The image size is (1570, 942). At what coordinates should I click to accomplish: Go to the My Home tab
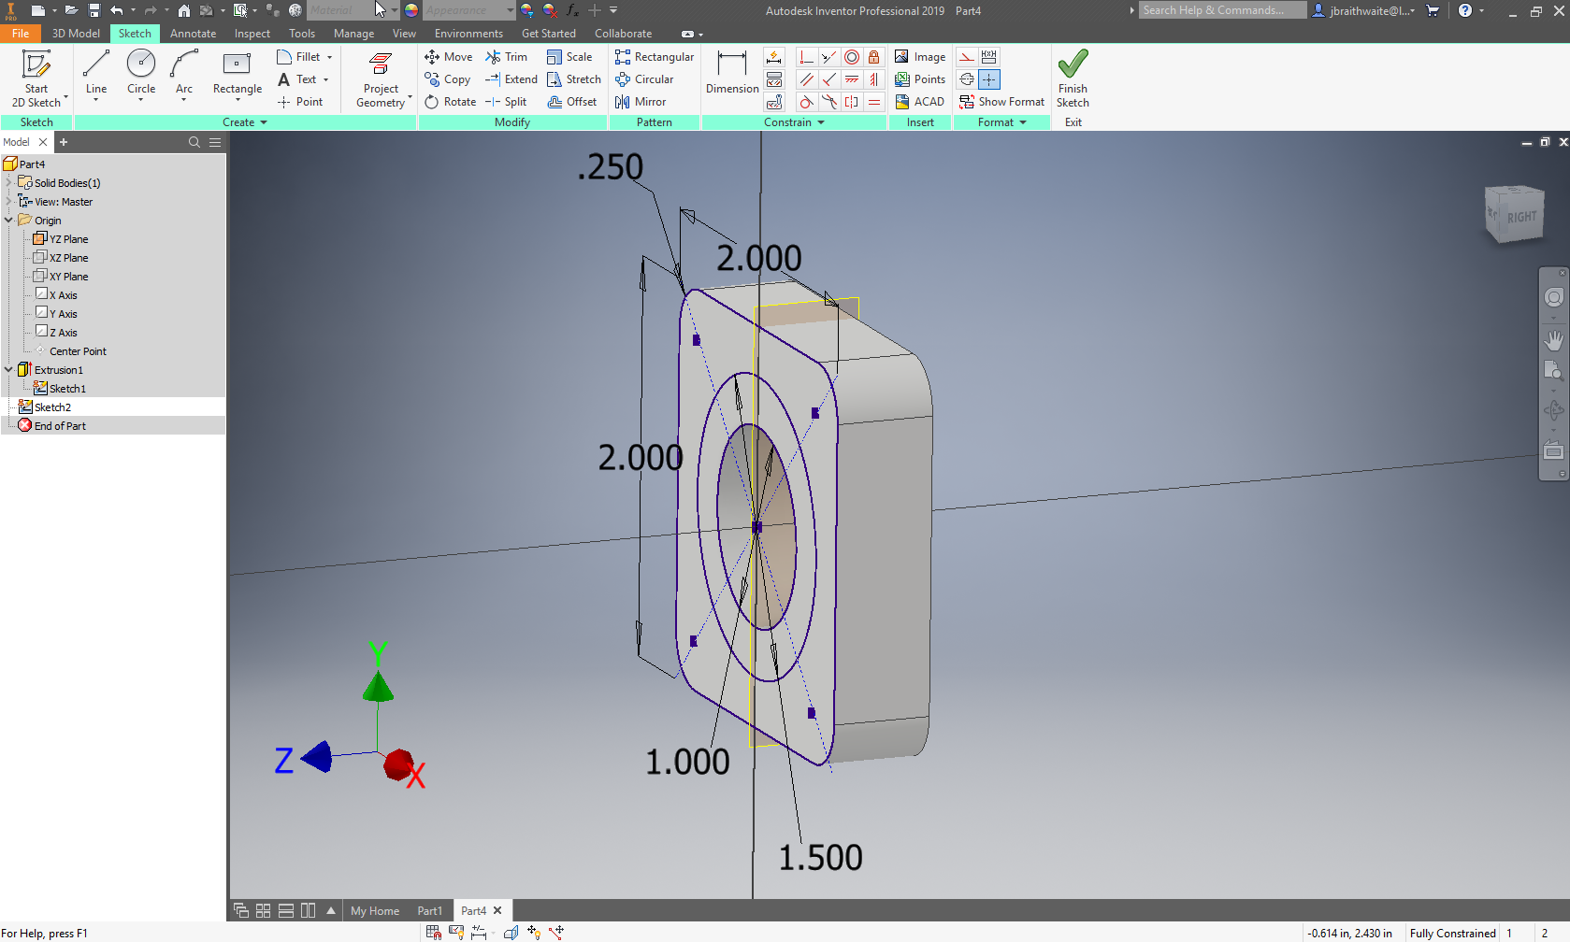375,911
